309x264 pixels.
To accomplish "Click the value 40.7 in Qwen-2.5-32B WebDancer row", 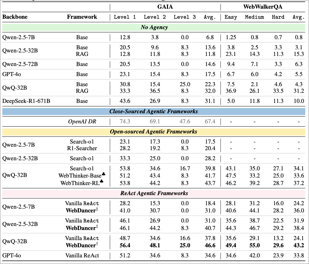I will (210, 228).
